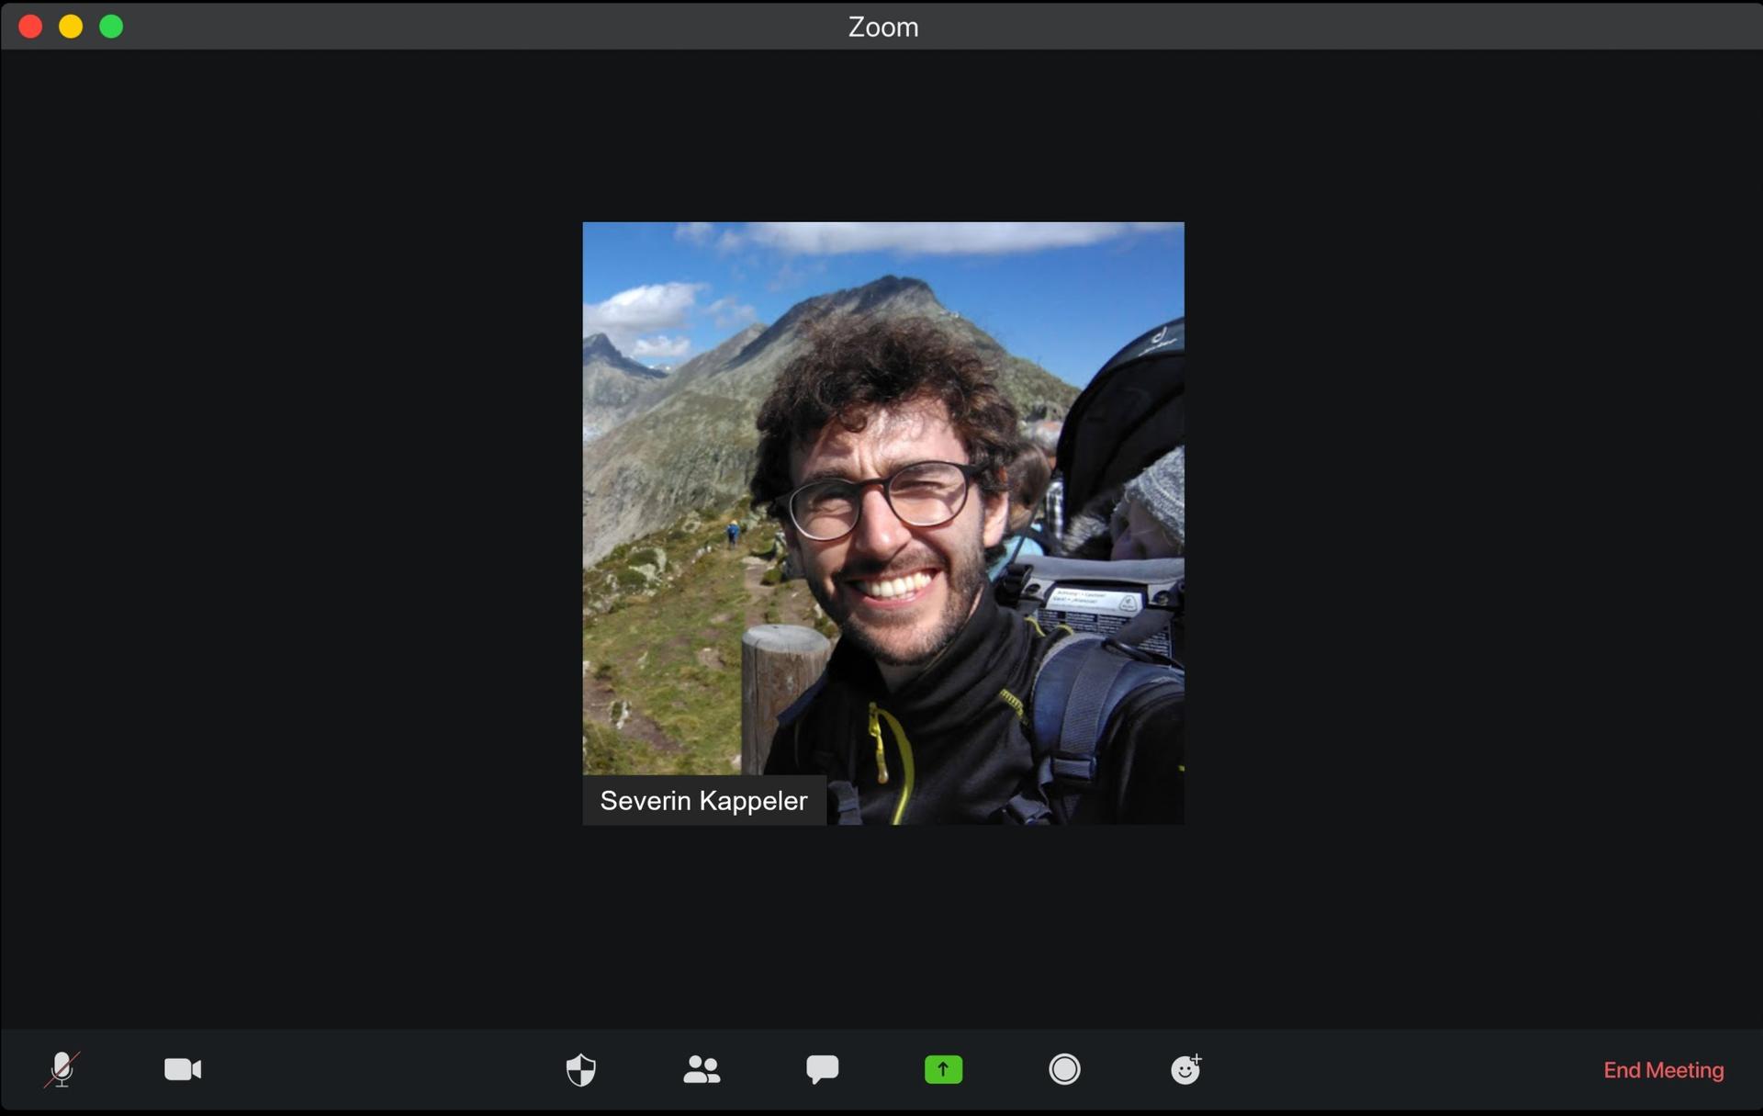This screenshot has height=1116, width=1763.
Task: Open the Chat bubble icon
Action: [822, 1068]
